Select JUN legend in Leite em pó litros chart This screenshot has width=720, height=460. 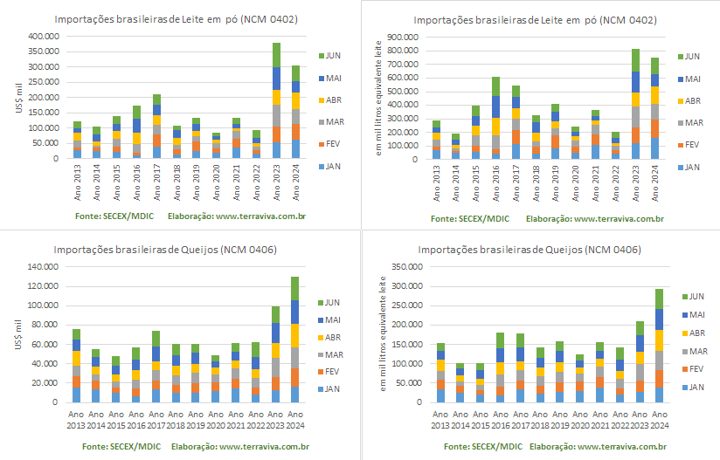pos(689,57)
